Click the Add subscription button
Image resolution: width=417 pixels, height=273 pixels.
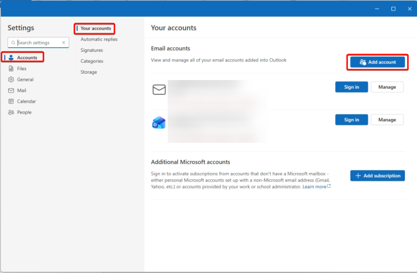point(377,176)
